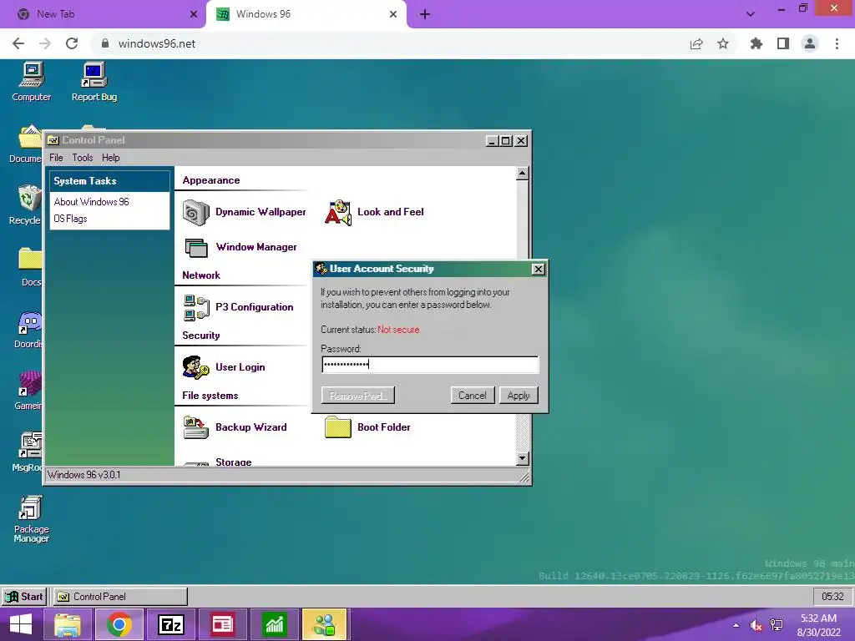855x641 pixels.
Task: Launch the Discord-style Doordis desktop shortcut
Action: 29,329
